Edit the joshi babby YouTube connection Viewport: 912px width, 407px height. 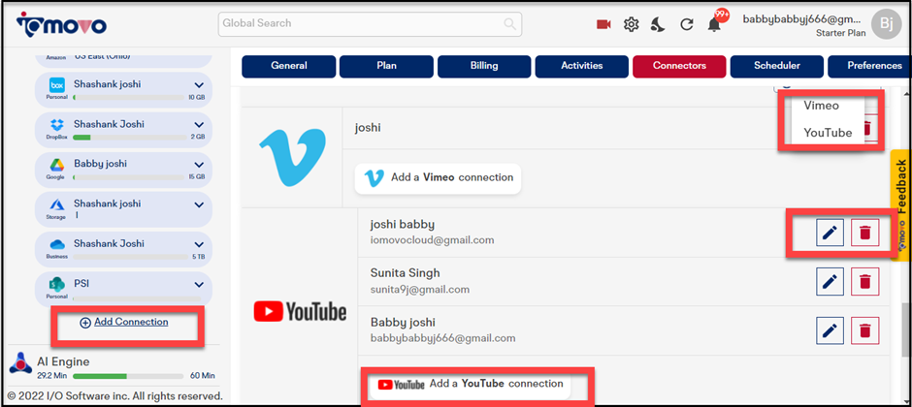click(830, 233)
